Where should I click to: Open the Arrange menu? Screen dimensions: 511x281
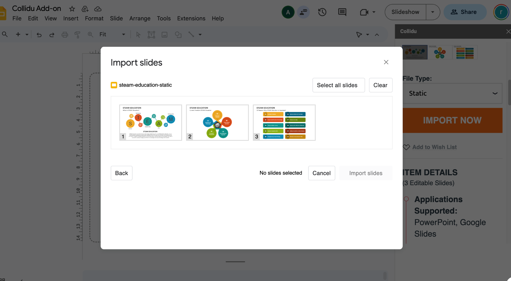pos(140,18)
